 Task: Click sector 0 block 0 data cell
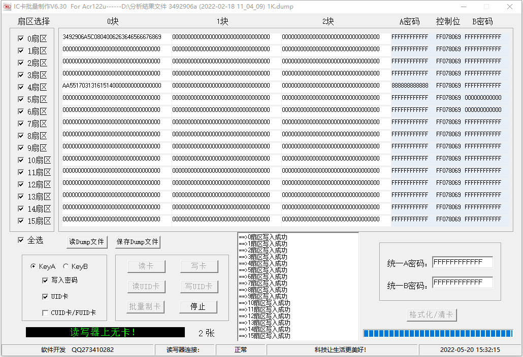pyautogui.click(x=112, y=37)
